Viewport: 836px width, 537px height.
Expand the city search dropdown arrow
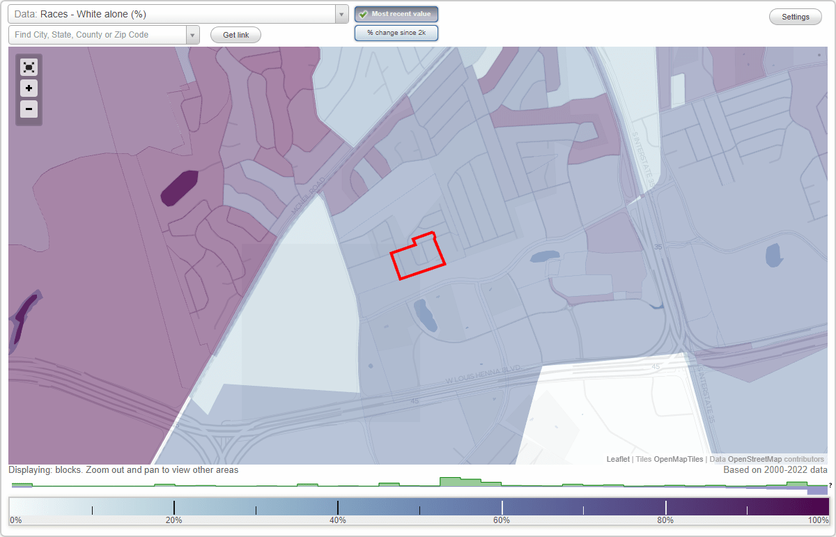pyautogui.click(x=193, y=35)
